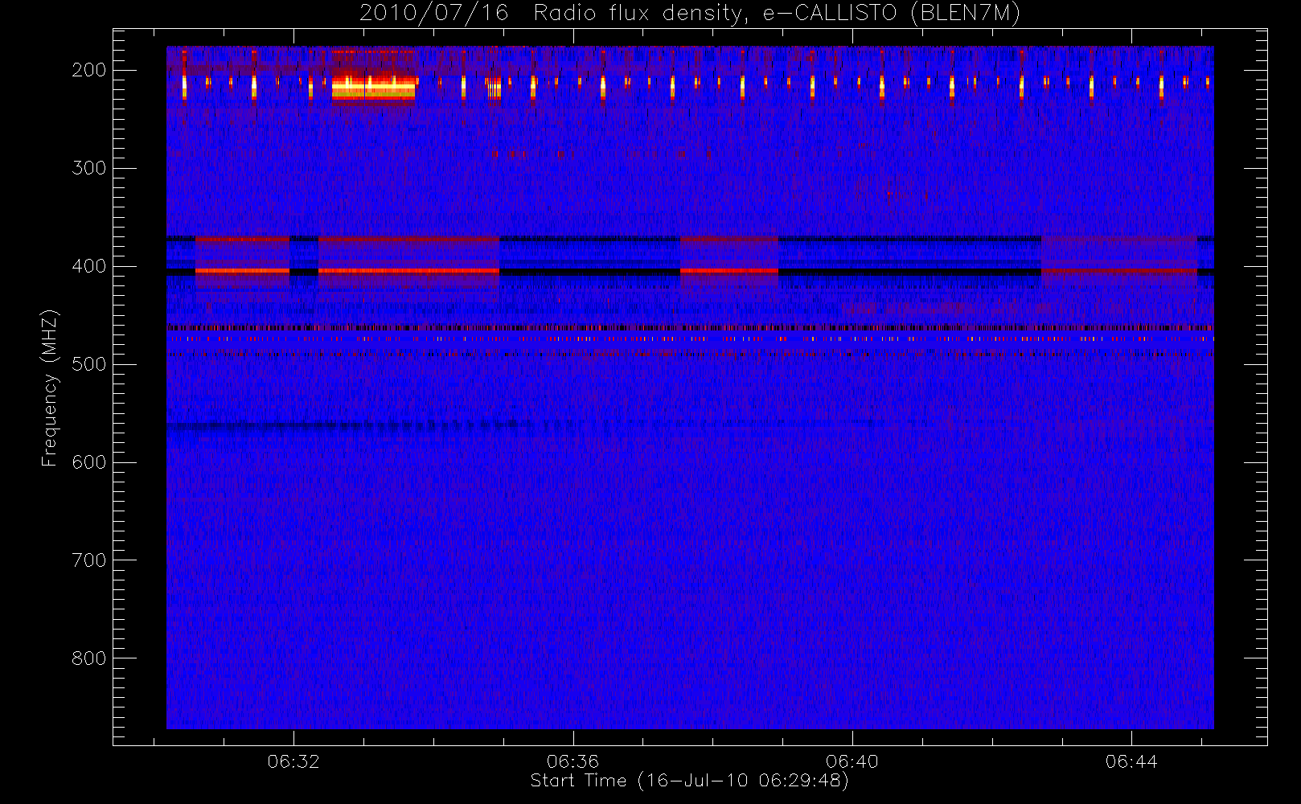The width and height of the screenshot is (1301, 804).
Task: Click the 800 frequency axis label
Action: pyautogui.click(x=88, y=658)
